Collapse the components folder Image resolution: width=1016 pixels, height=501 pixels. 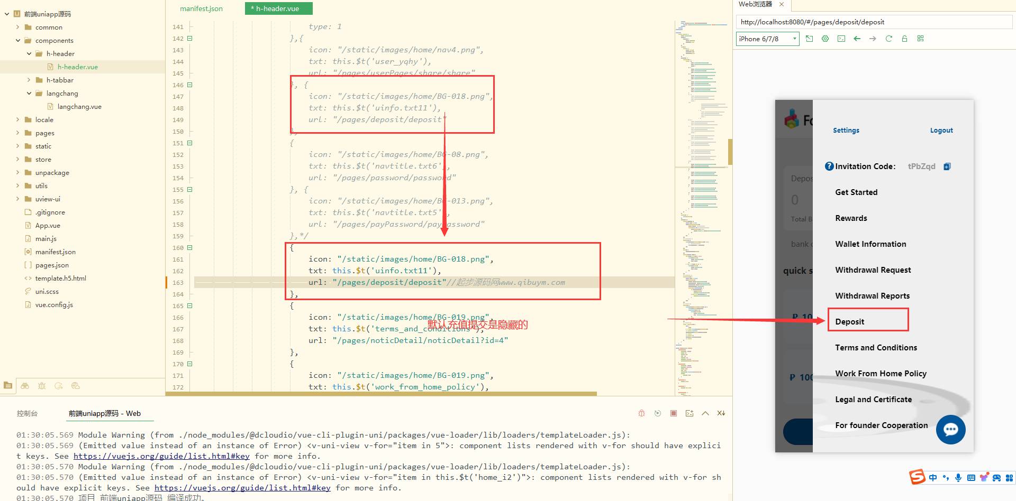(x=17, y=41)
